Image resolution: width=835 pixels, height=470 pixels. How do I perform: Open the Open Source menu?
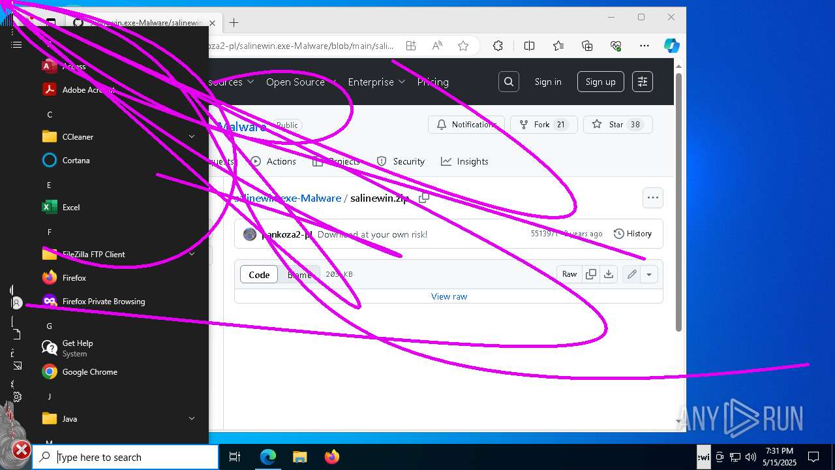(301, 82)
